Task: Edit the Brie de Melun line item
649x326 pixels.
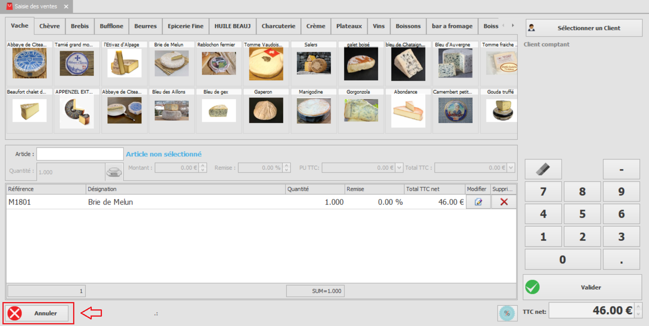Action: tap(478, 202)
